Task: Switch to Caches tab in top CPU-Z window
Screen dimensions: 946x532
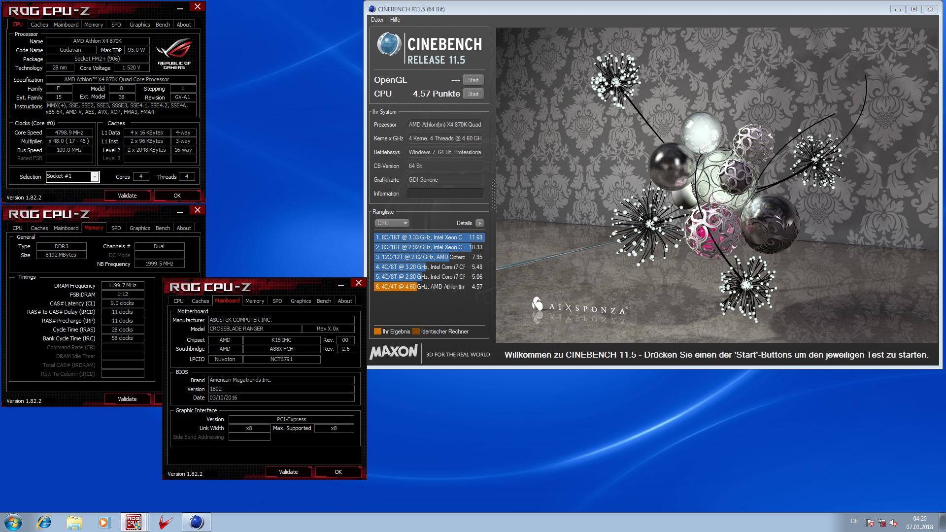Action: pyautogui.click(x=39, y=25)
